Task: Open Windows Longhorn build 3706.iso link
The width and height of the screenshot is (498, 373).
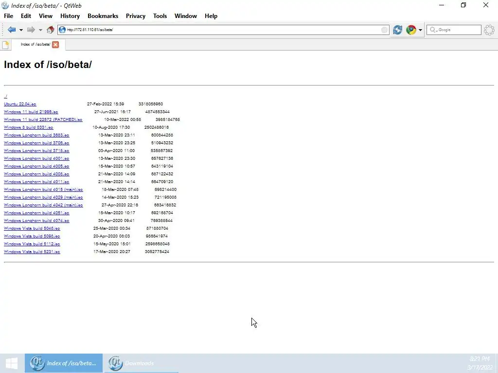Action: (36, 143)
